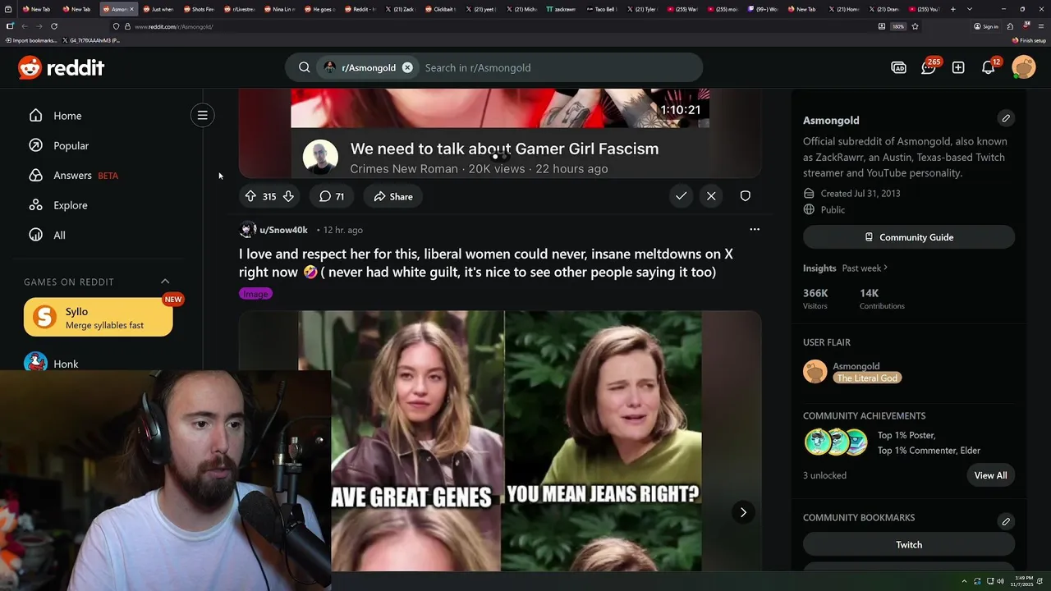
Task: Open the 71 comments of the post
Action: [x=332, y=196]
